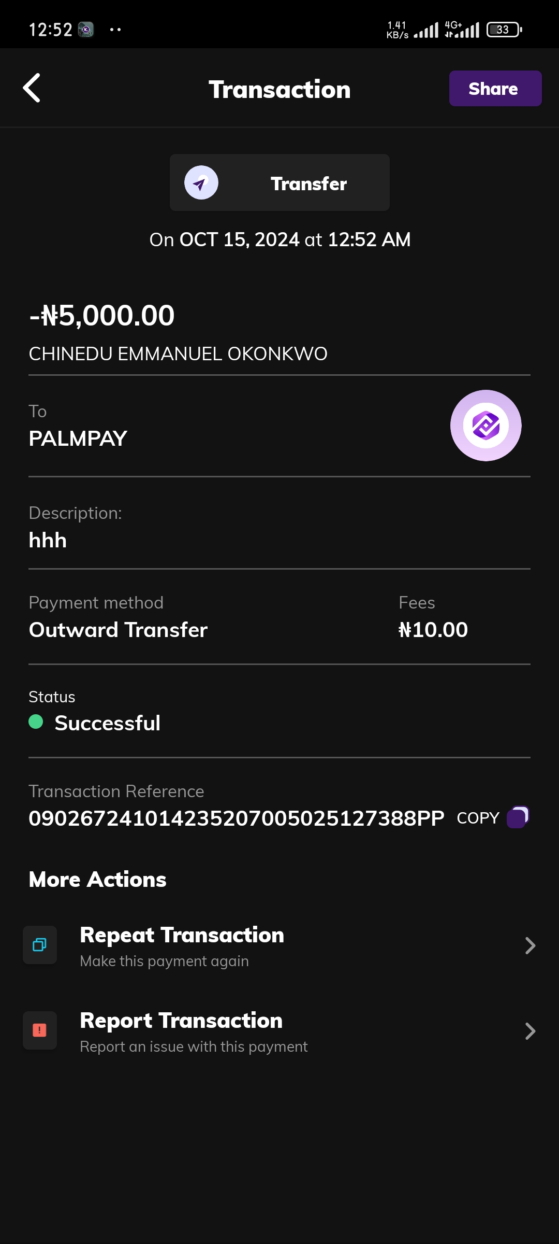This screenshot has height=1244, width=559.
Task: Tap the Outward Transfer payment method
Action: [118, 630]
